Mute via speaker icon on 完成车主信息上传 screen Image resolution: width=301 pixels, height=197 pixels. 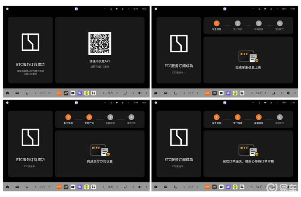288,93
